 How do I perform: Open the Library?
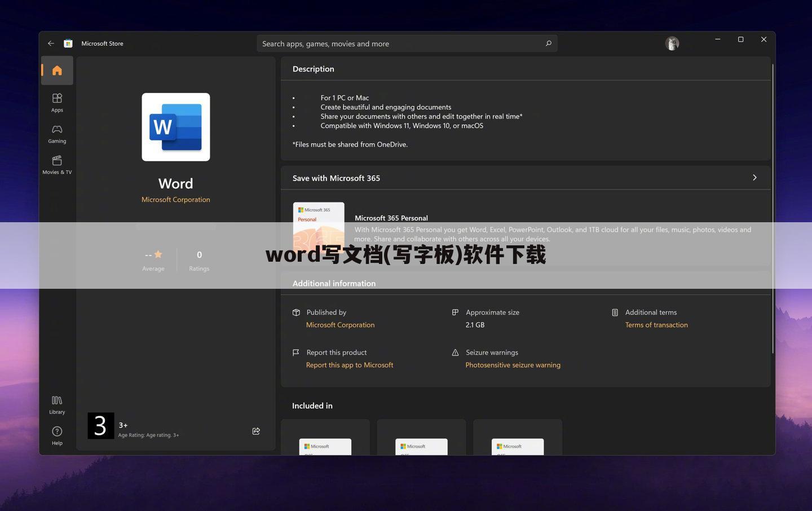pyautogui.click(x=57, y=404)
